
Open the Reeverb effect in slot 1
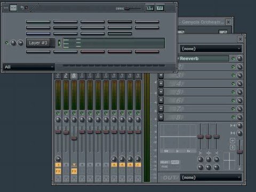coord(204,59)
